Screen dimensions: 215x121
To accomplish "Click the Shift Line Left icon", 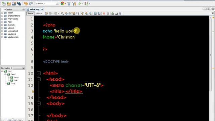I will point(95,13).
